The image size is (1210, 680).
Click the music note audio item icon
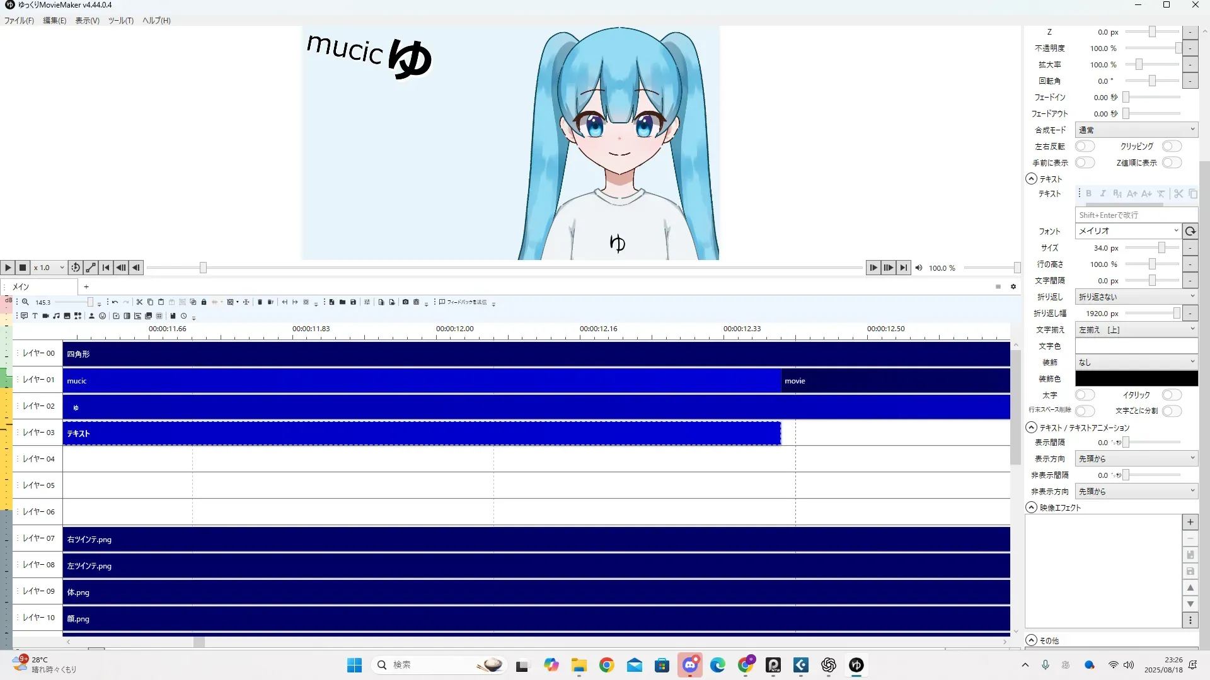pos(56,316)
